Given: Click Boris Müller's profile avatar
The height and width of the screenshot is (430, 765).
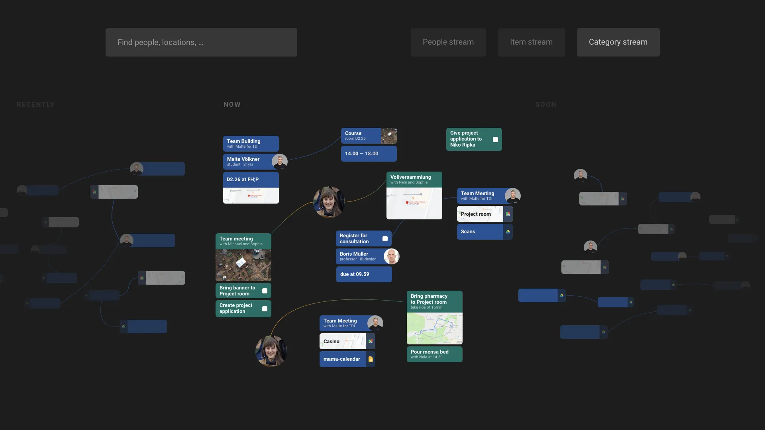Looking at the screenshot, I should 391,256.
